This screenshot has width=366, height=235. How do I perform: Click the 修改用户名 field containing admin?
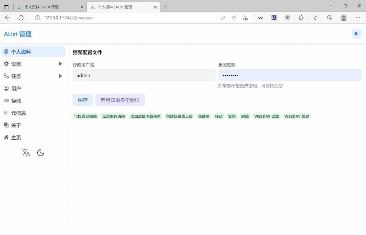(x=144, y=75)
